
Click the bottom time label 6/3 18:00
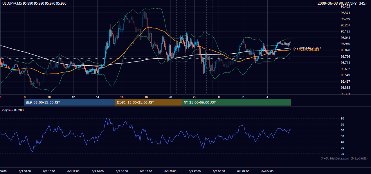click(146, 171)
